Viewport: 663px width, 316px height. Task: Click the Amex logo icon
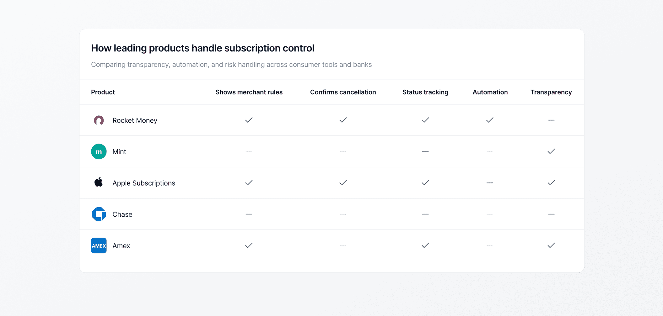(99, 246)
